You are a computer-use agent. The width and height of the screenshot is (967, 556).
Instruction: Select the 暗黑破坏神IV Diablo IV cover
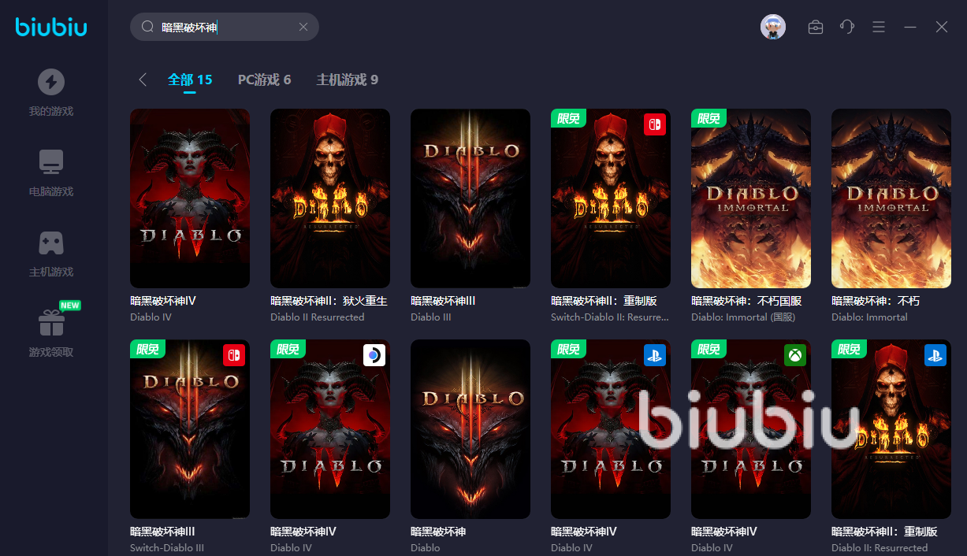(x=190, y=198)
